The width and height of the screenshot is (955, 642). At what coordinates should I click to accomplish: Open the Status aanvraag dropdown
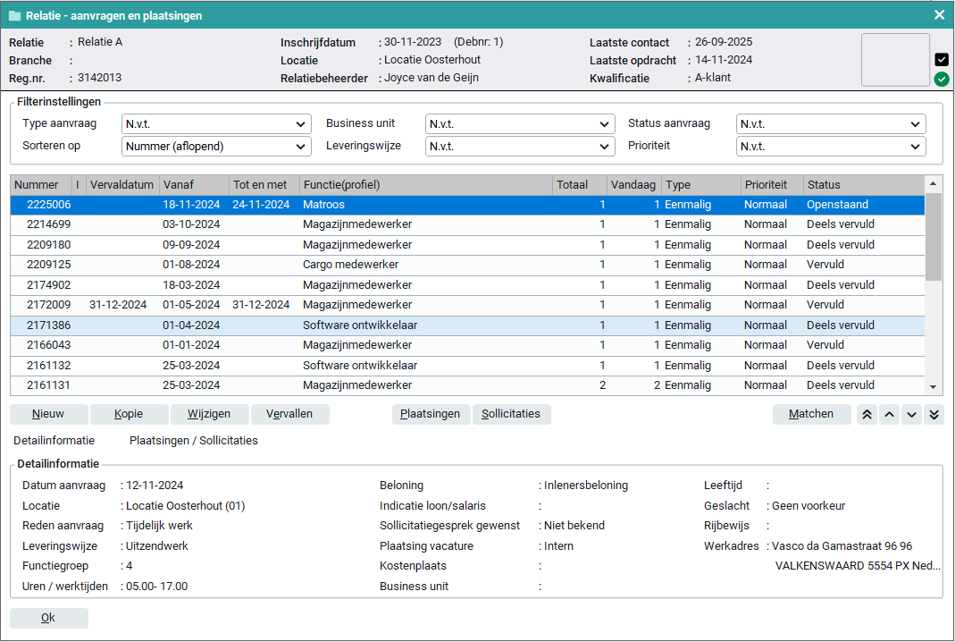click(830, 124)
